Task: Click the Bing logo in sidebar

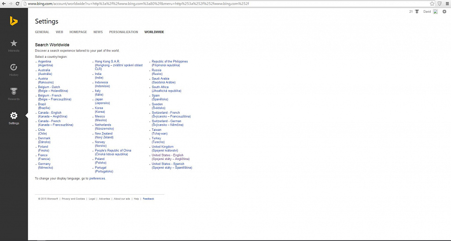Action: [x=14, y=21]
